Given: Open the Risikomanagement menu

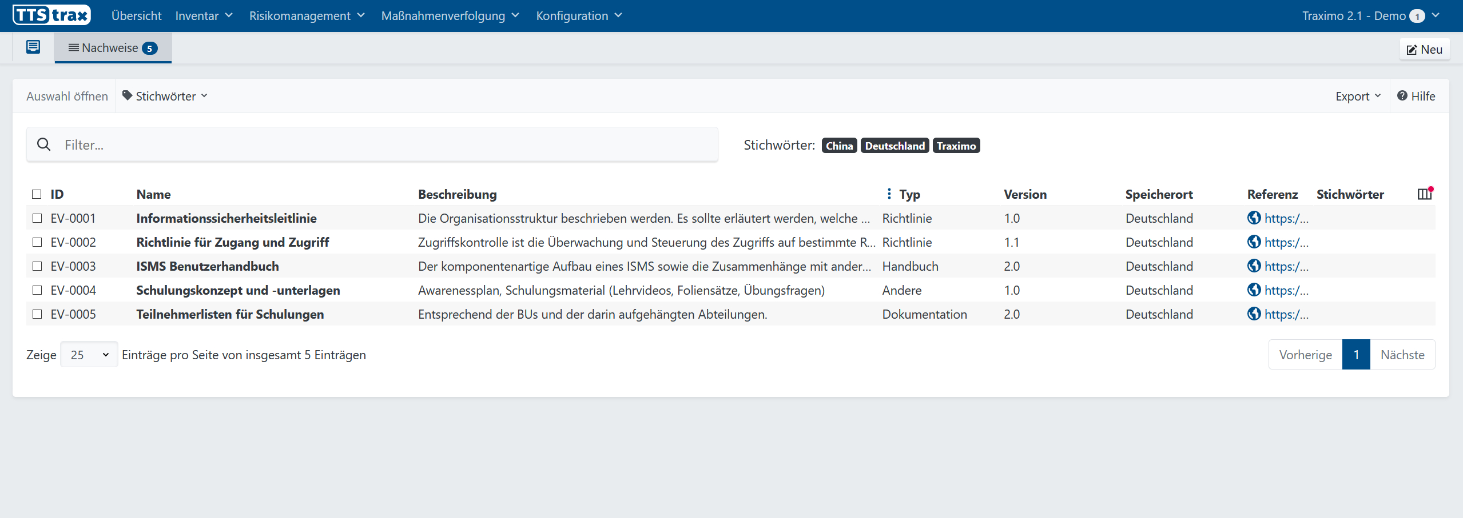Looking at the screenshot, I should pos(307,15).
